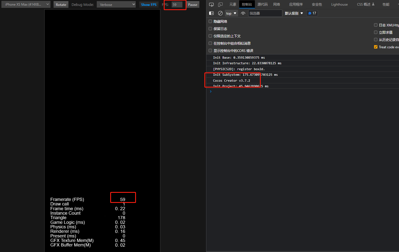Click the 'Game Logic (ms)' stats label

pos(68,222)
